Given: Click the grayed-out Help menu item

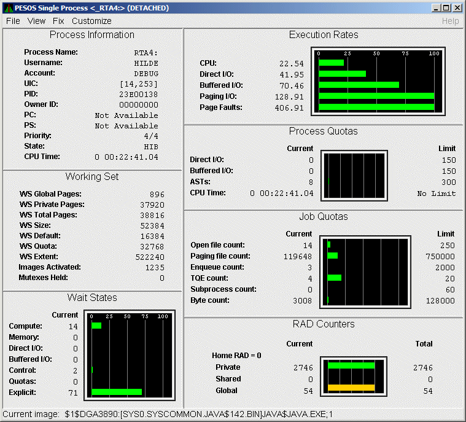Looking at the screenshot, I should [x=450, y=21].
